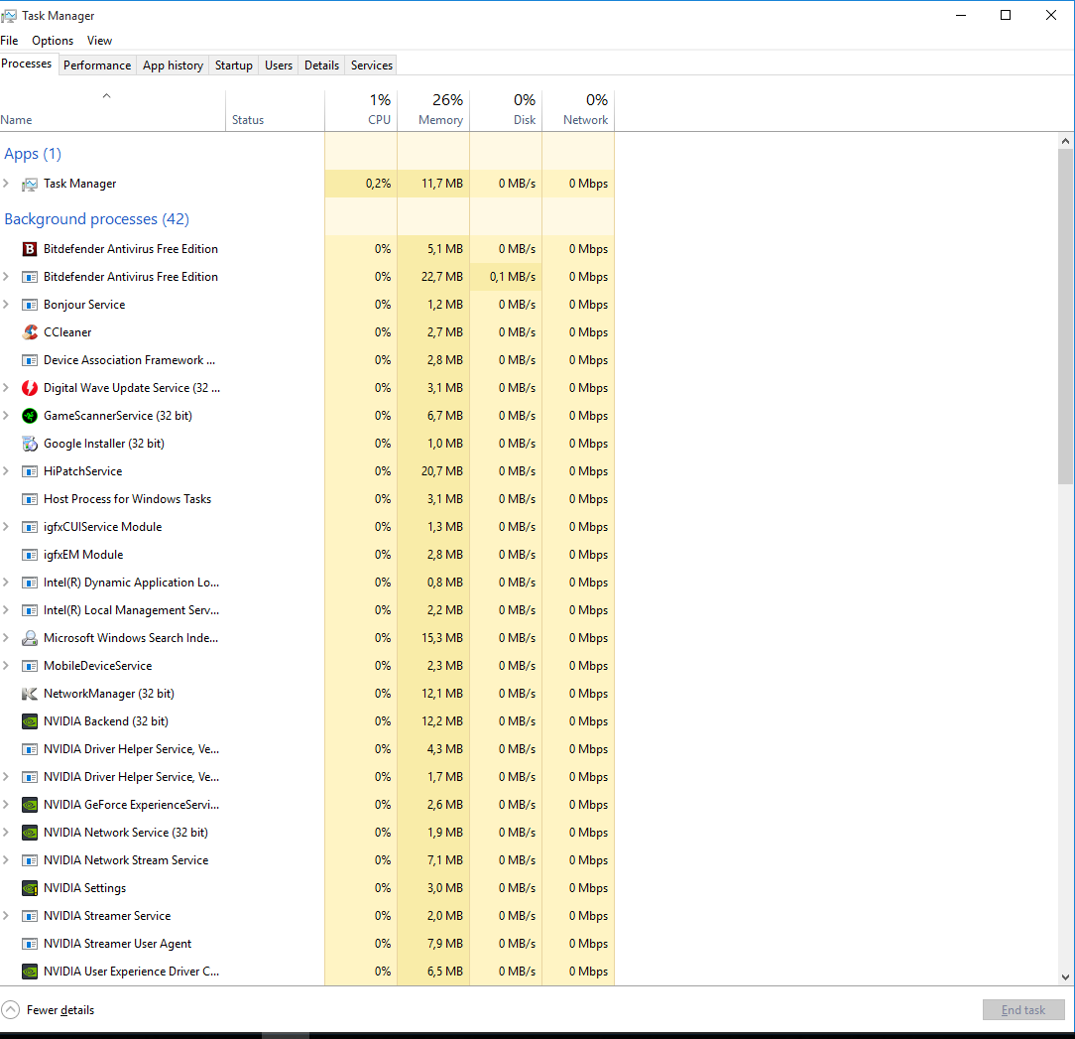Sort by the Memory column header
The height and width of the screenshot is (1039, 1075).
coord(434,110)
